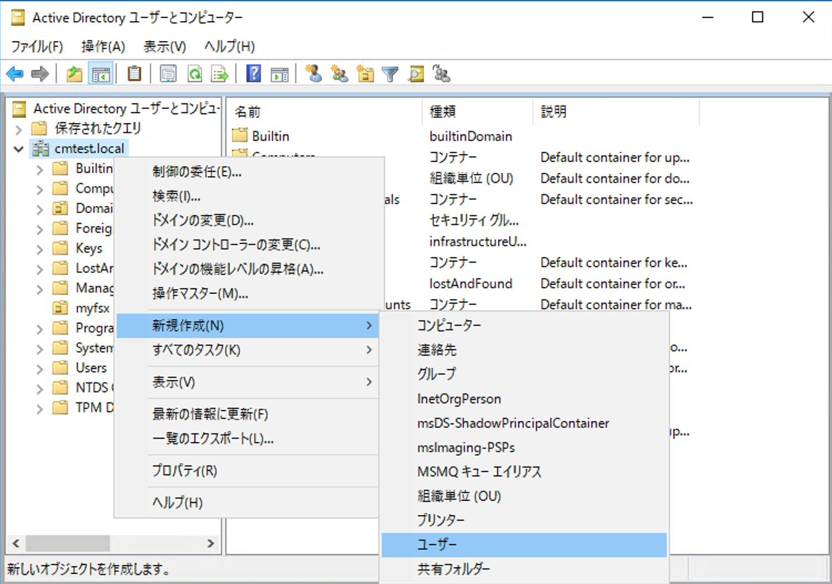Select ユーザー in new object submenu
Viewport: 832px width, 584px height.
click(524, 545)
